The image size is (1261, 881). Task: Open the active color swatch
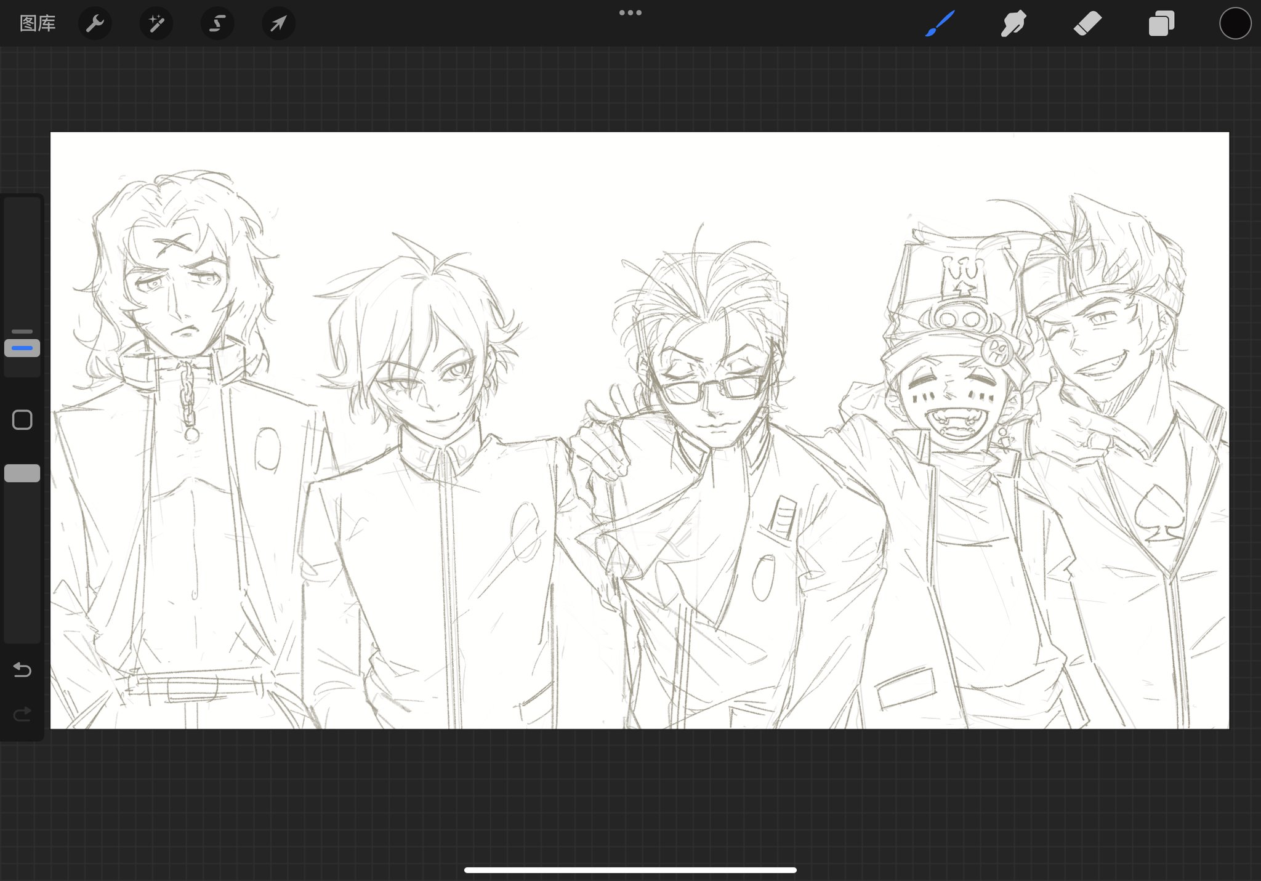[1235, 24]
